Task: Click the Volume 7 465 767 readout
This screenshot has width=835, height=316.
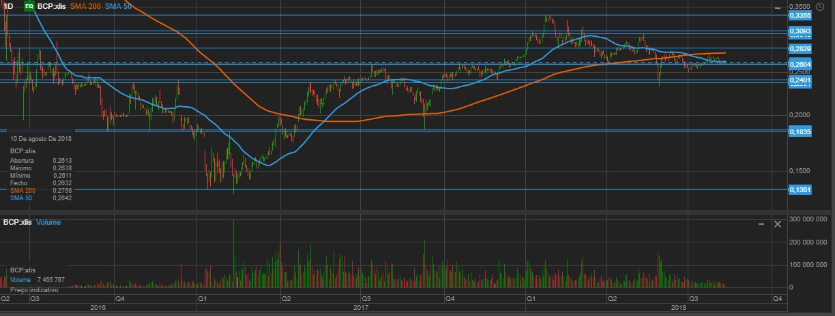Action: 38,280
